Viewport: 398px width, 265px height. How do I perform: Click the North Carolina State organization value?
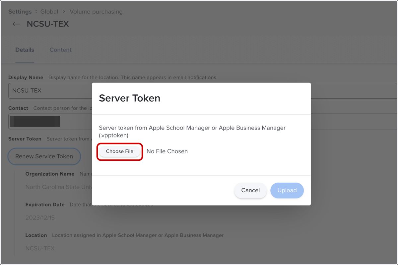pyautogui.click(x=58, y=187)
